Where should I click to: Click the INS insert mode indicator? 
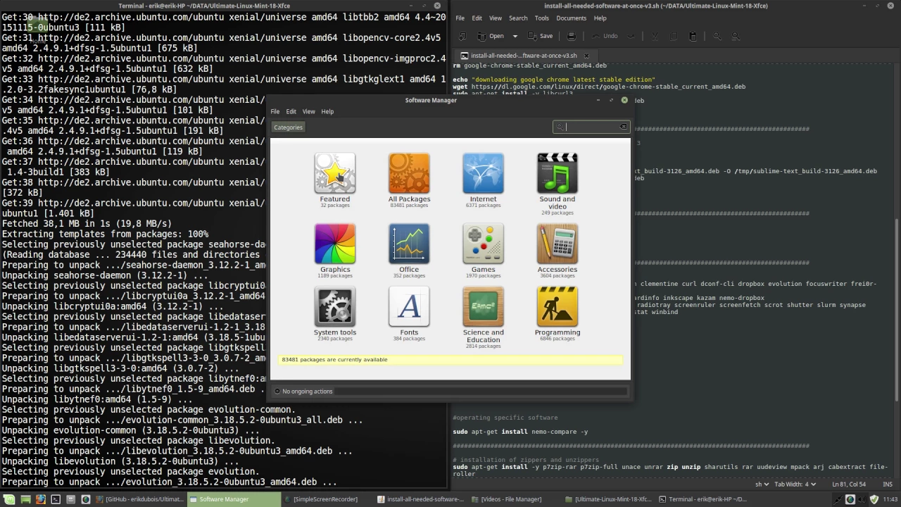point(888,484)
